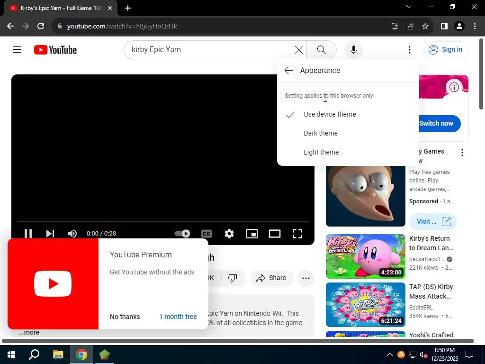Viewport: 485px width, 364px height.
Task: Open ad info icon
Action: pyautogui.click(x=454, y=87)
